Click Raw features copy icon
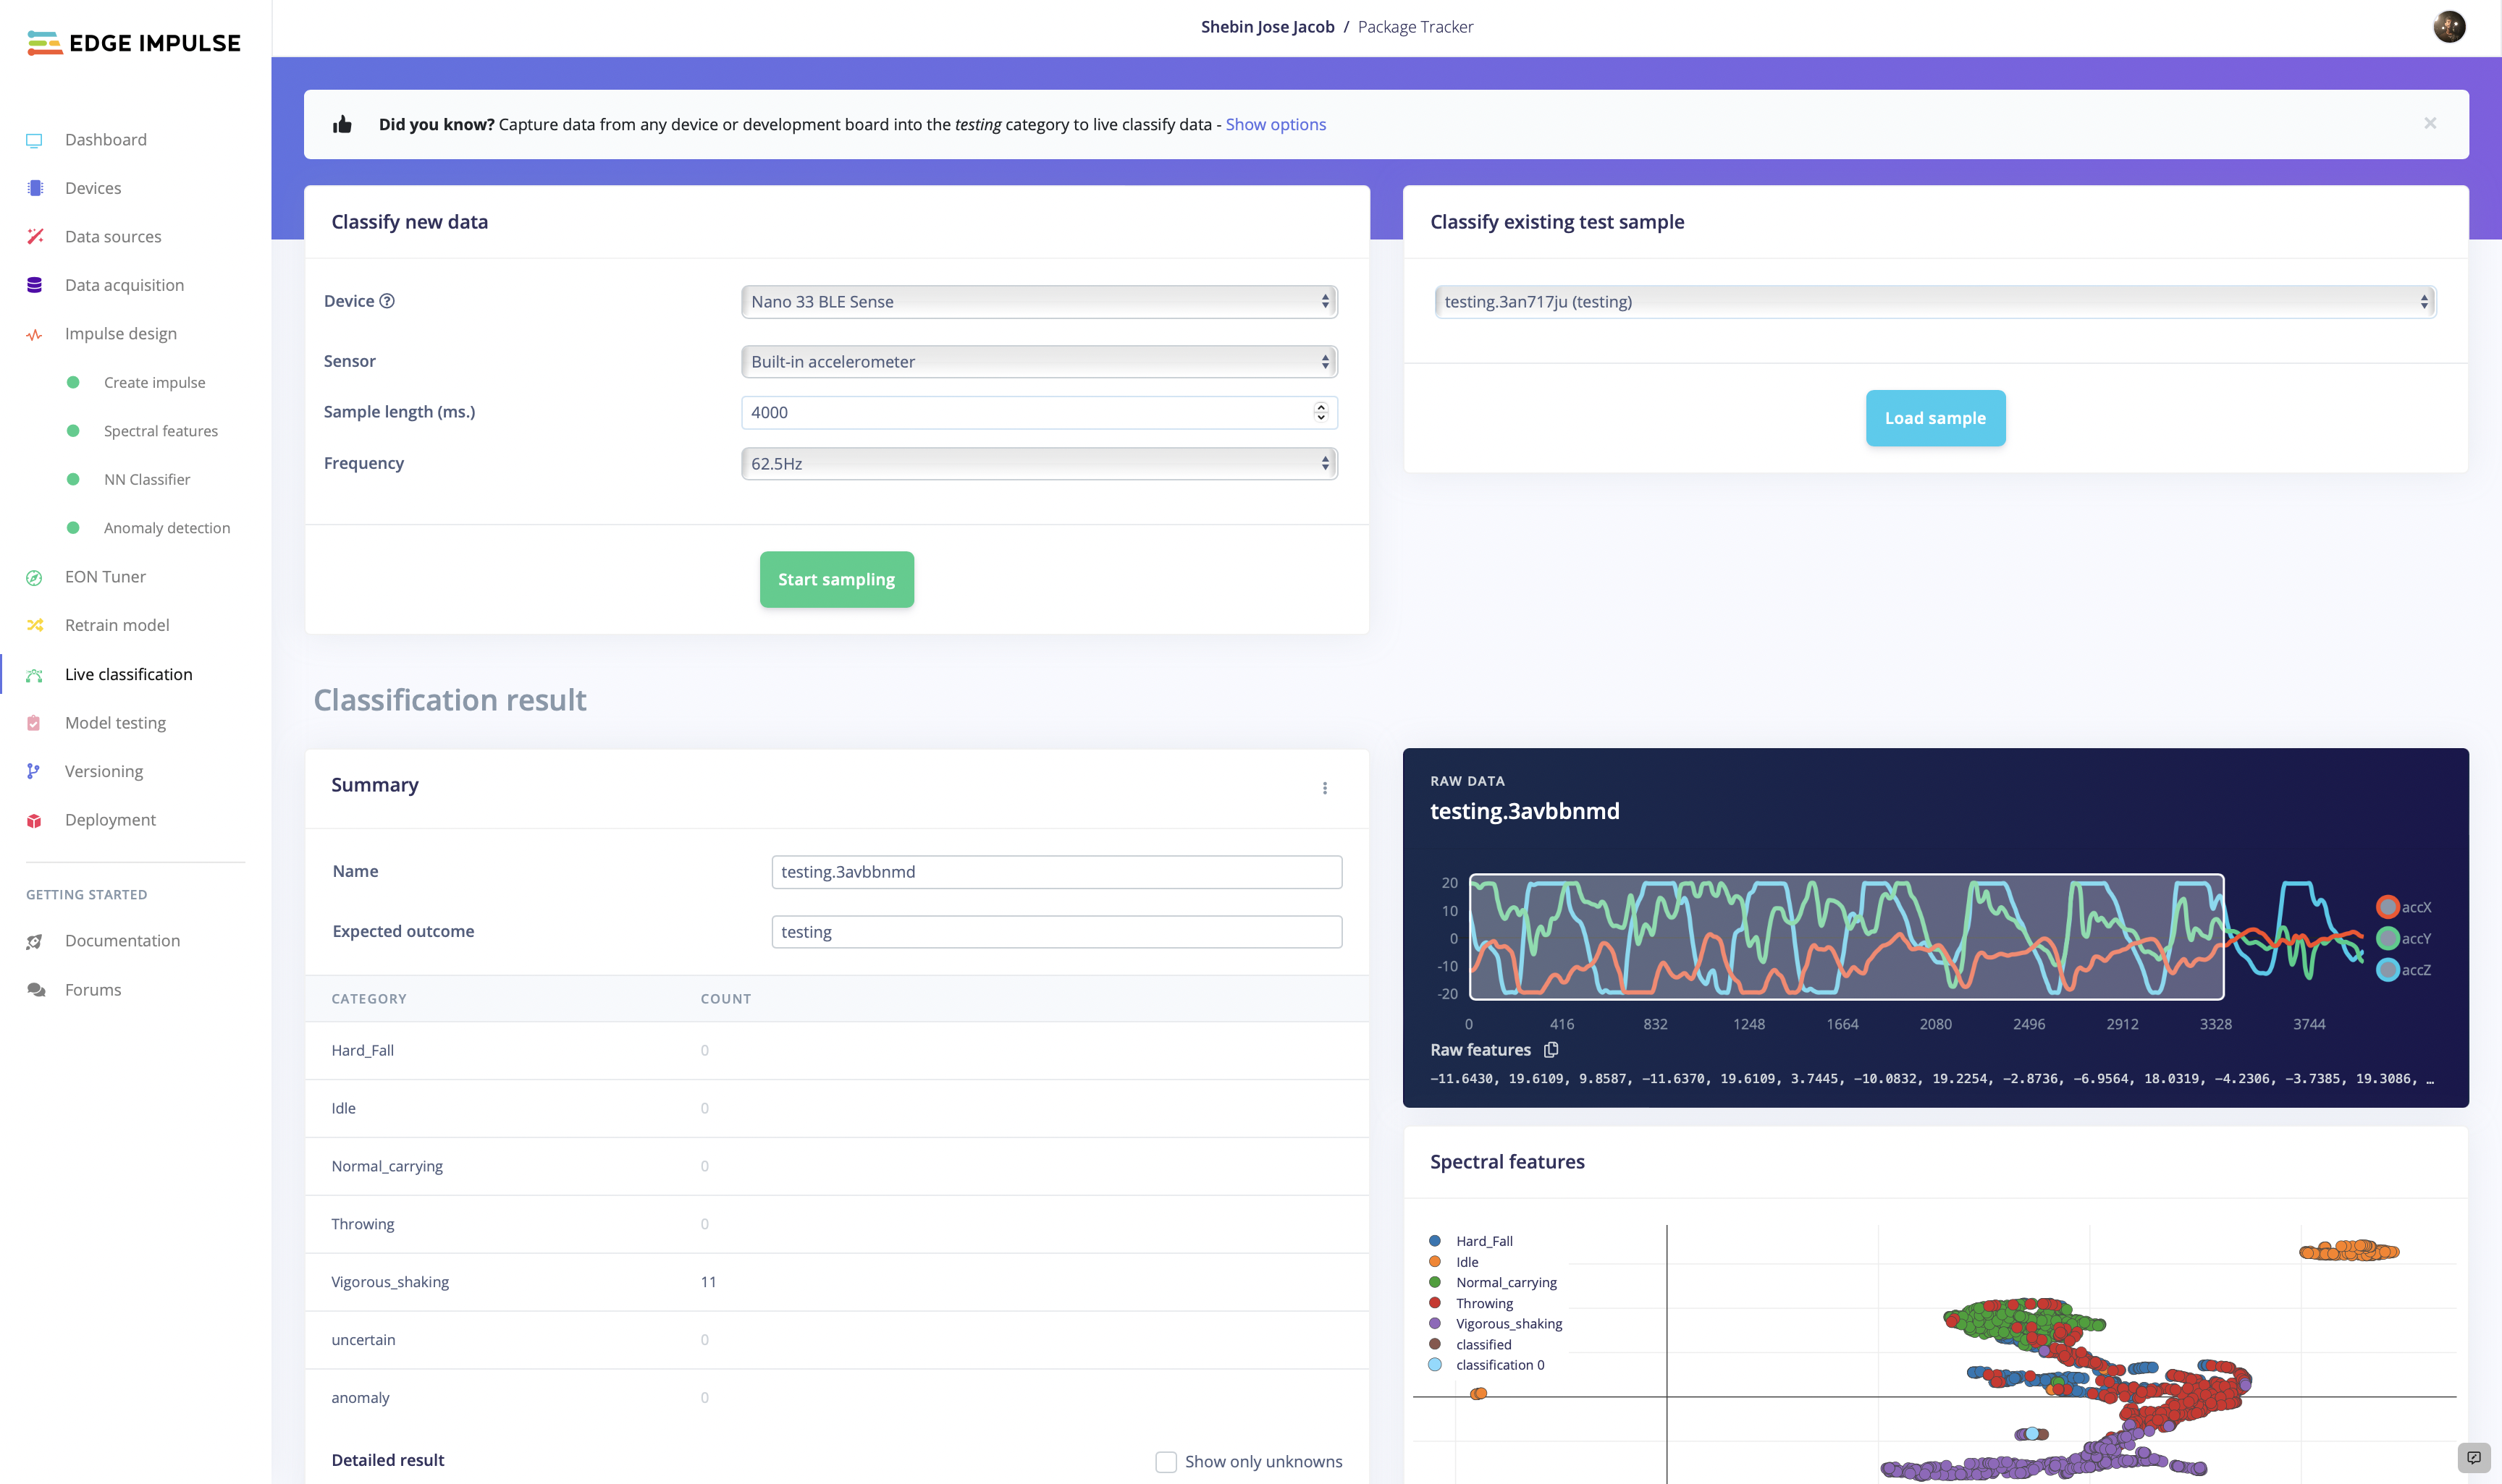The height and width of the screenshot is (1484, 2502). tap(1551, 1049)
